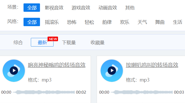The width and height of the screenshot is (185, 103).
Task: Seek in waveform of 响亮神秘嗡鸣 track
Action: 44,92
